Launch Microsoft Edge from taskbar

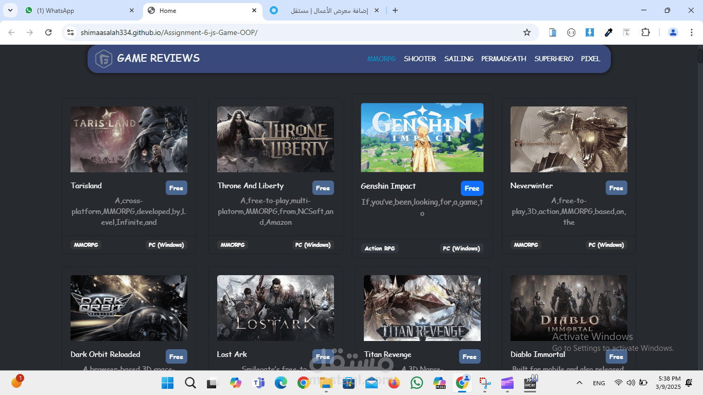(280, 383)
